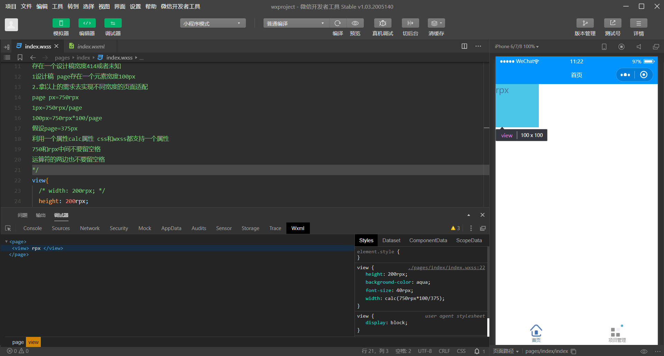Toggle the simulator mute sound icon
This screenshot has width=664, height=356.
pyautogui.click(x=639, y=47)
